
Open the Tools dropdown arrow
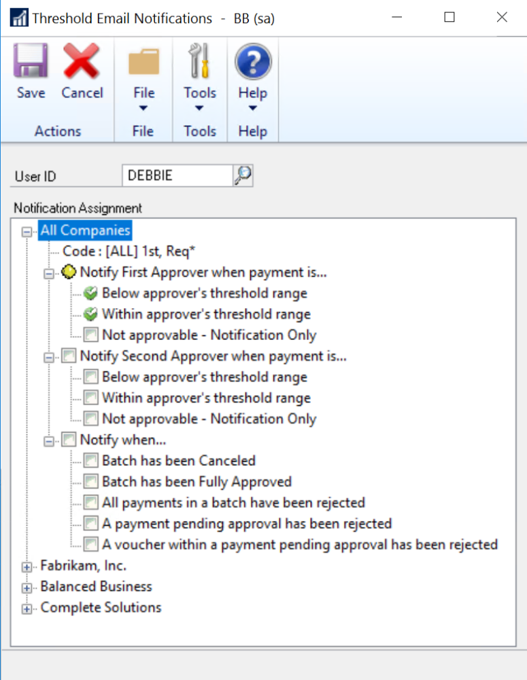[x=199, y=108]
